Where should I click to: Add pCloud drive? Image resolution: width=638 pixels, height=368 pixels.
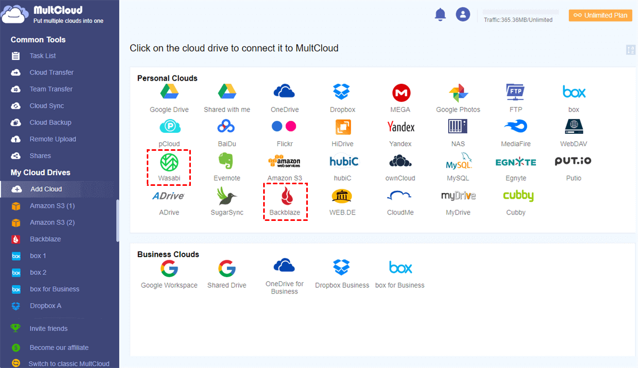(169, 126)
